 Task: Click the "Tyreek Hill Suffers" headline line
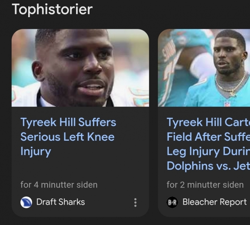68,122
